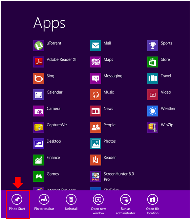Open the µTorrent app icon
The width and height of the screenshot is (190, 219).
pyautogui.click(x=39, y=45)
